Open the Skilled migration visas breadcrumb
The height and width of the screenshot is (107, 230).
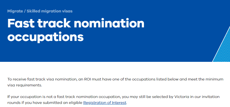(x=50, y=11)
